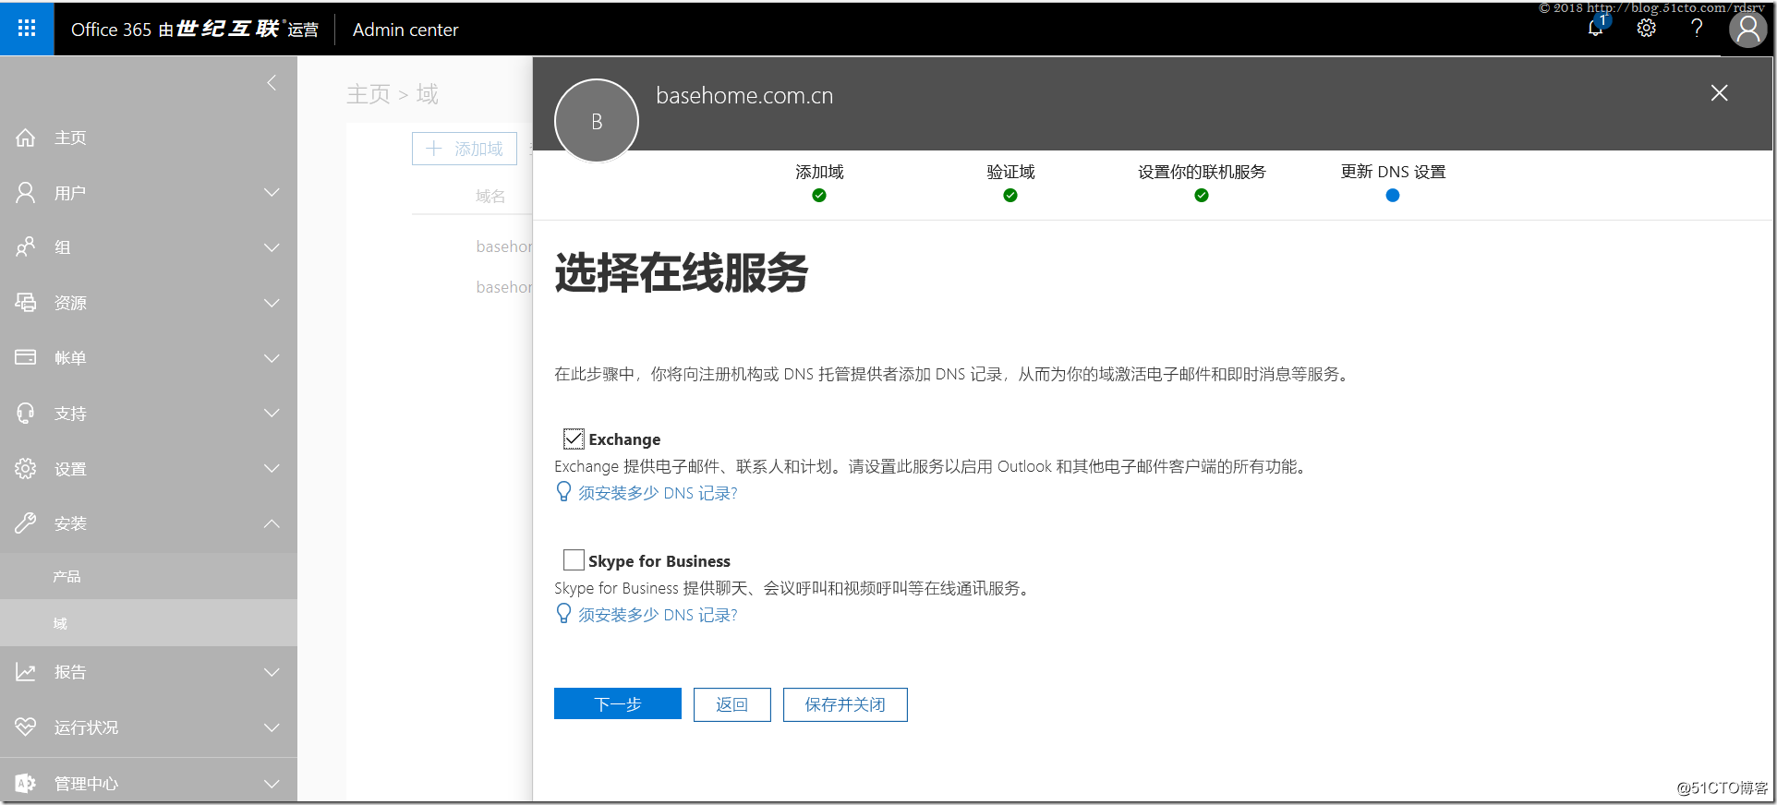Click the 下一步 button
The height and width of the screenshot is (805, 1777).
618,704
